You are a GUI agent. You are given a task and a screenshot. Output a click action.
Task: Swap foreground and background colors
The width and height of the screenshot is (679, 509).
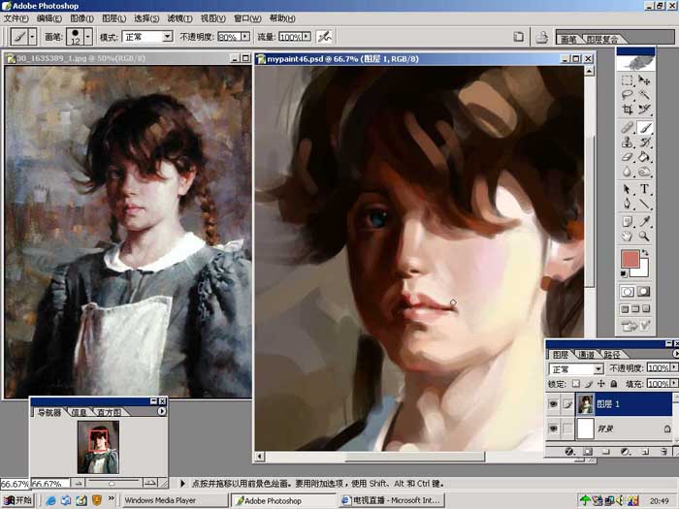646,252
